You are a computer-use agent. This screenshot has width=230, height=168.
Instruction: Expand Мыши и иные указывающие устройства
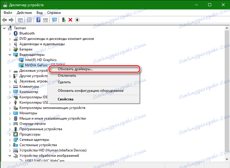click(10, 119)
